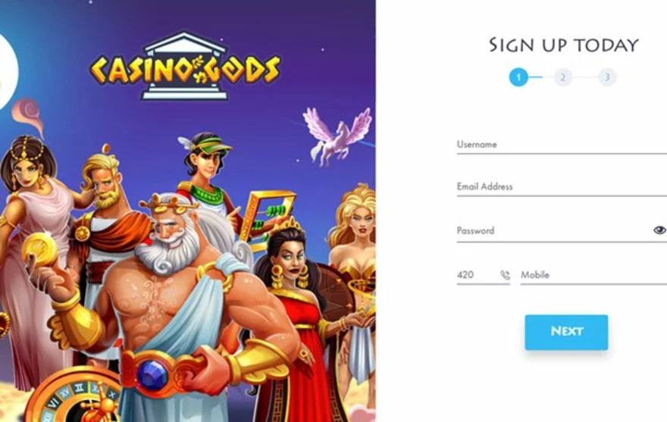Click the Casino Gods temple logo
Image resolution: width=667 pixels, height=422 pixels.
coord(185,66)
